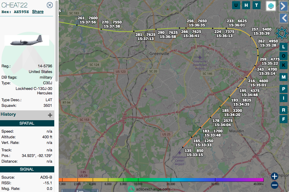
Task: Click track point labeled 15:35:01
Action: pyautogui.click(x=246, y=78)
